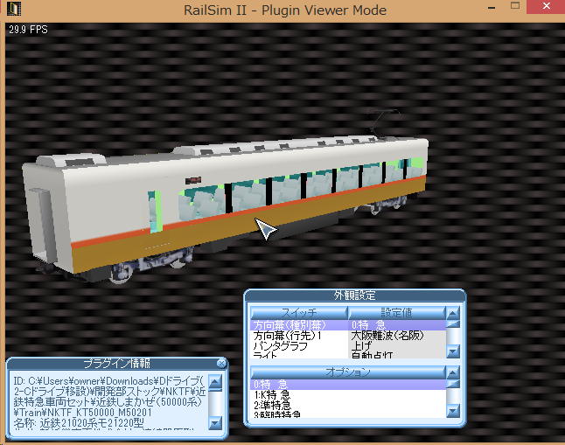Screen dimensions: 565x445
Task: Click the scroll-down arrow in プラグイン情報 panel
Action: (x=215, y=423)
